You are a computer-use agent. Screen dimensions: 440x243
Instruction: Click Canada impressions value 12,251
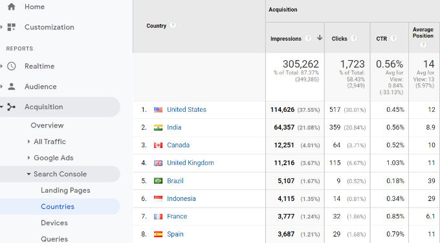(x=284, y=145)
